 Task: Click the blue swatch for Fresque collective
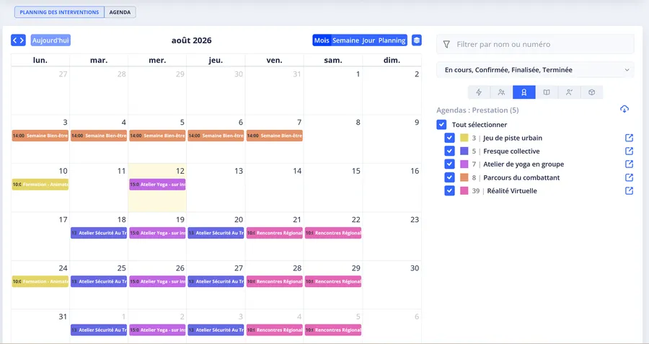pos(464,151)
